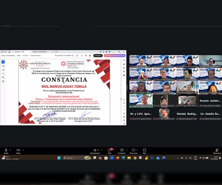Click 'Pregunta al Asistente de IA' button

(115, 55)
